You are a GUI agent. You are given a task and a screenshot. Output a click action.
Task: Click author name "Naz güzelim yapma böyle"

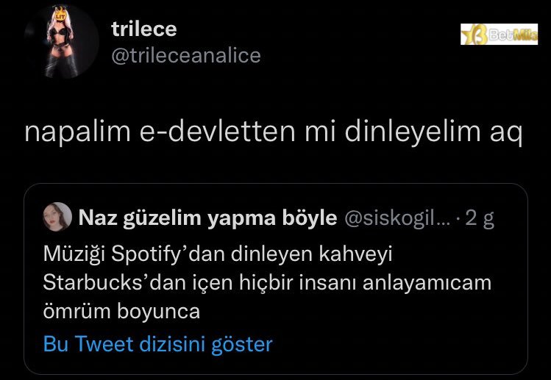(x=207, y=218)
